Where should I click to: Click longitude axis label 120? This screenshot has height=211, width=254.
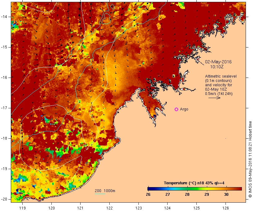point(51,208)
